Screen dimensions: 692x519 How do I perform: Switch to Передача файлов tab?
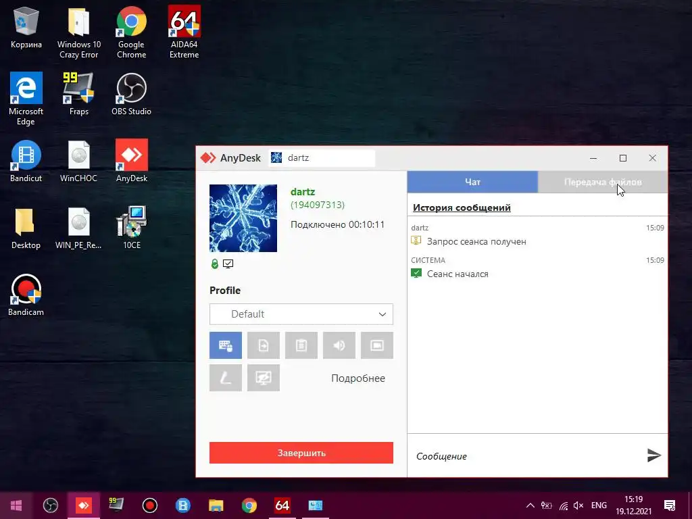603,182
